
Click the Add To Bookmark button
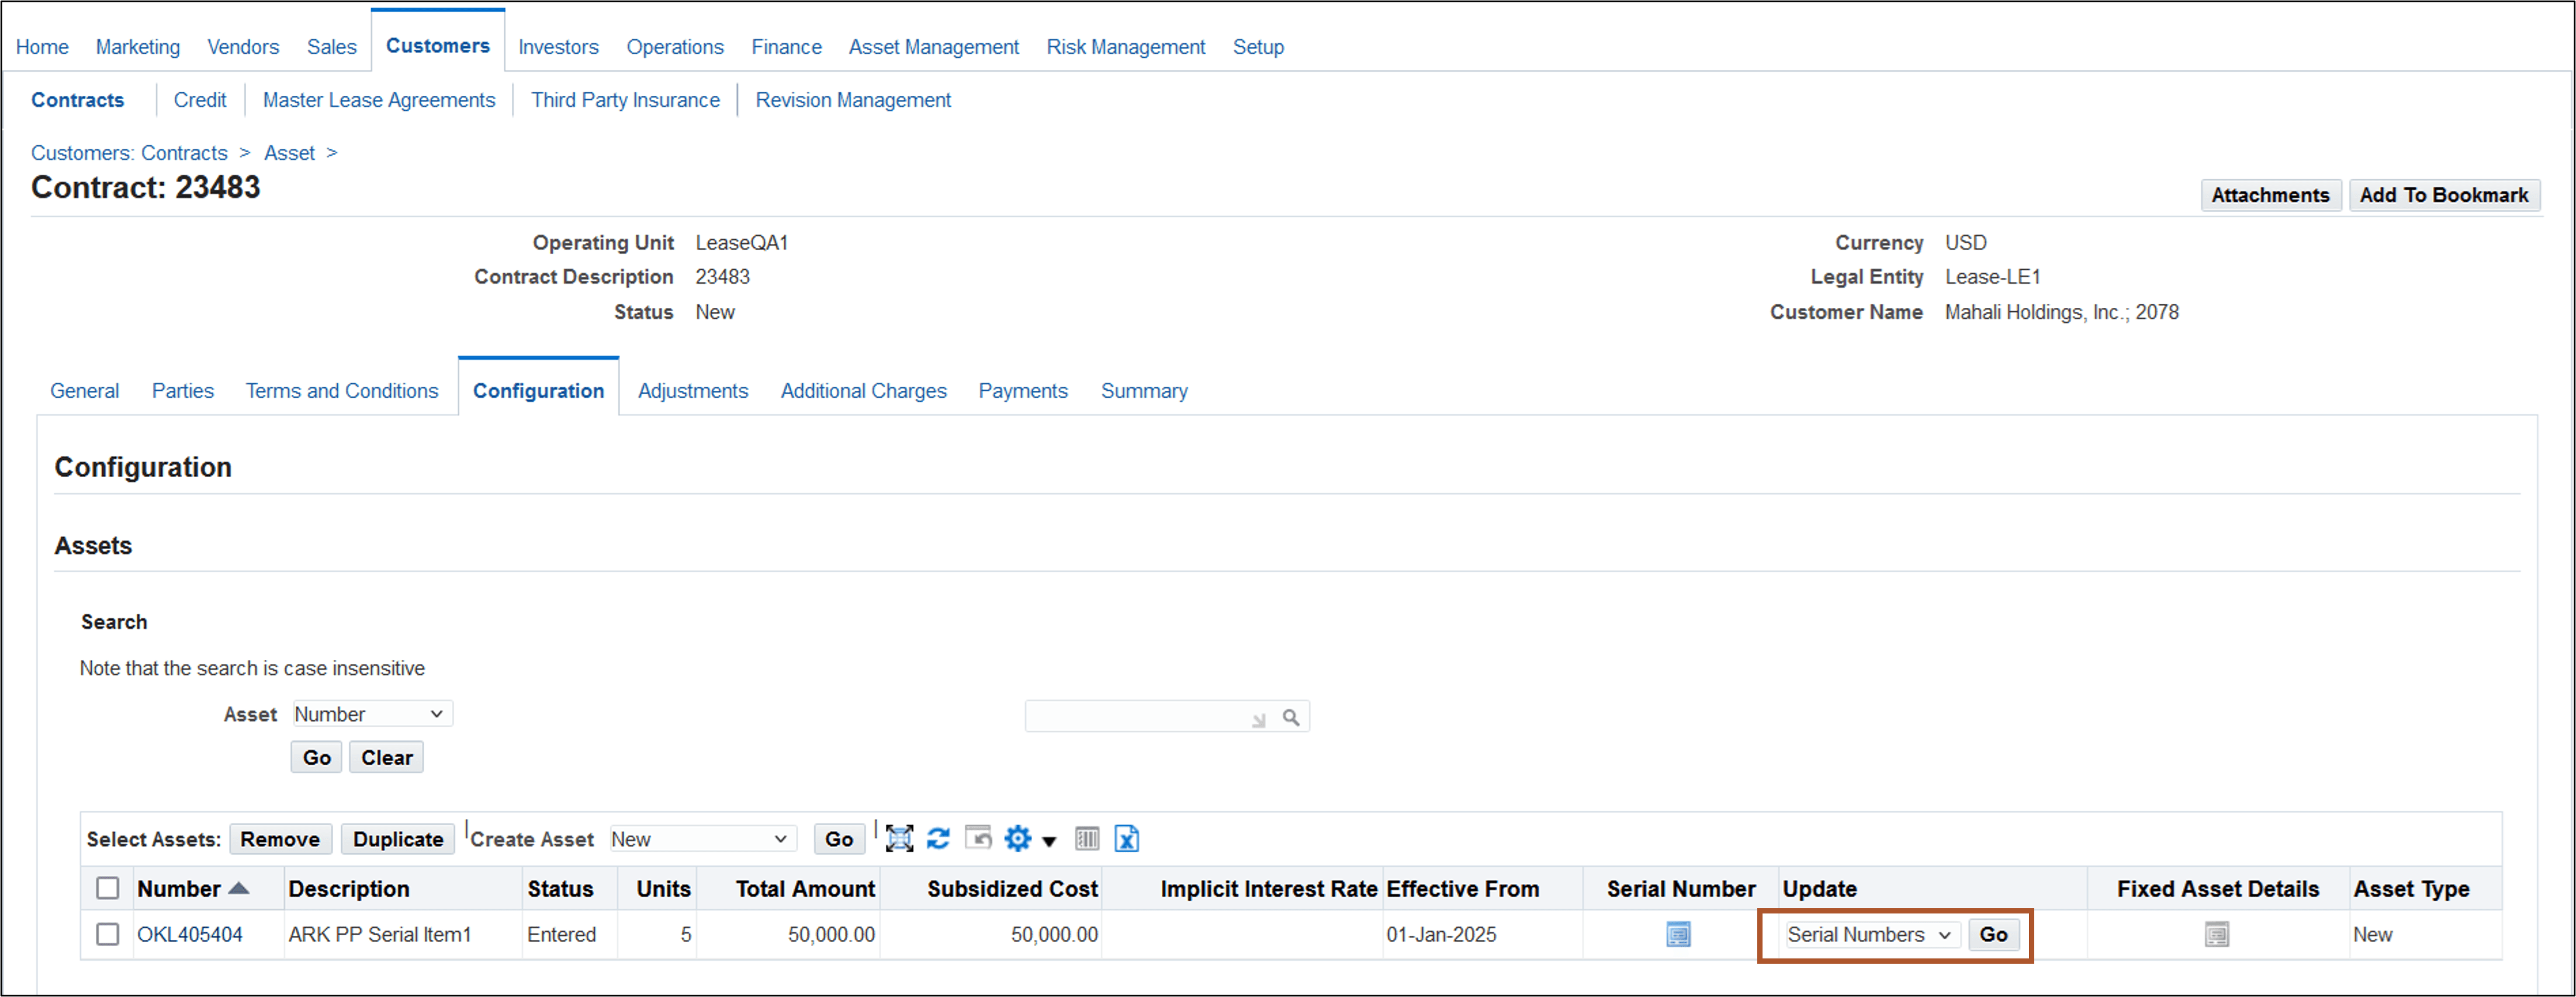click(2444, 195)
